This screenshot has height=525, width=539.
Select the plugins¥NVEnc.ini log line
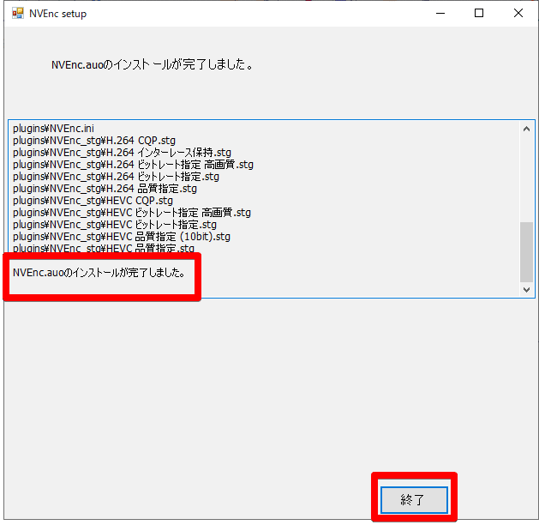coord(53,129)
